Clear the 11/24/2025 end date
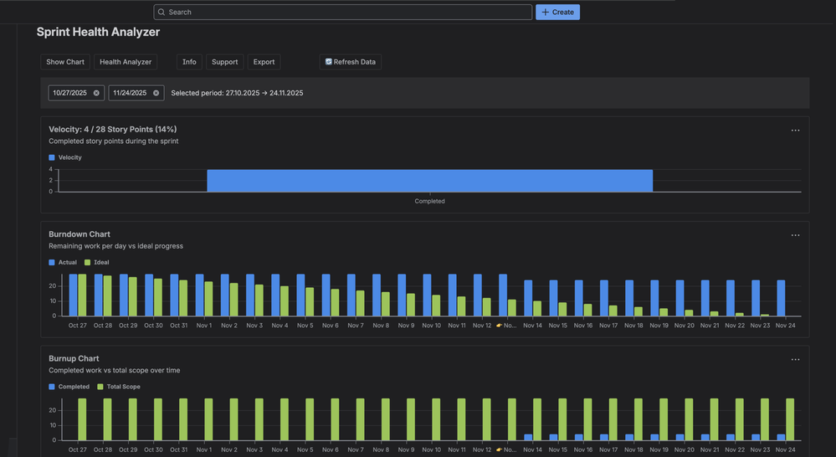The width and height of the screenshot is (836, 457). (x=156, y=93)
